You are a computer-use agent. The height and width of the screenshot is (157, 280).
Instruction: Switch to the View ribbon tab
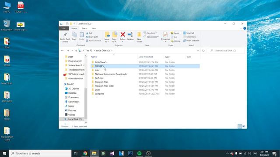pyautogui.click(x=94, y=28)
